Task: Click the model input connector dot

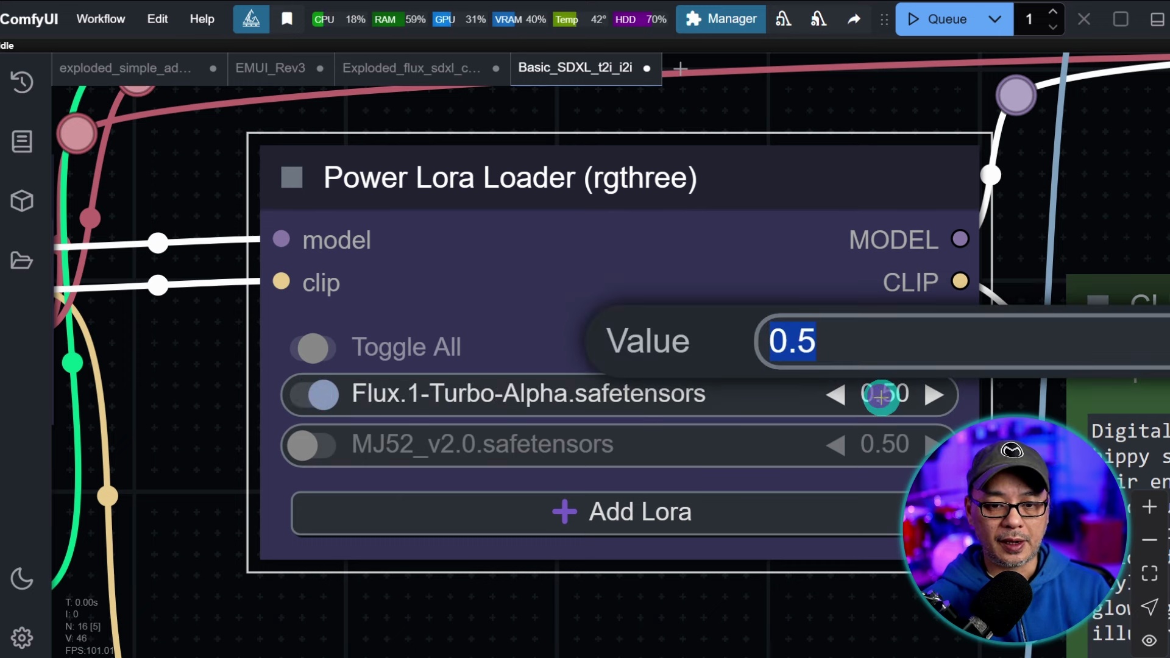Action: click(281, 239)
